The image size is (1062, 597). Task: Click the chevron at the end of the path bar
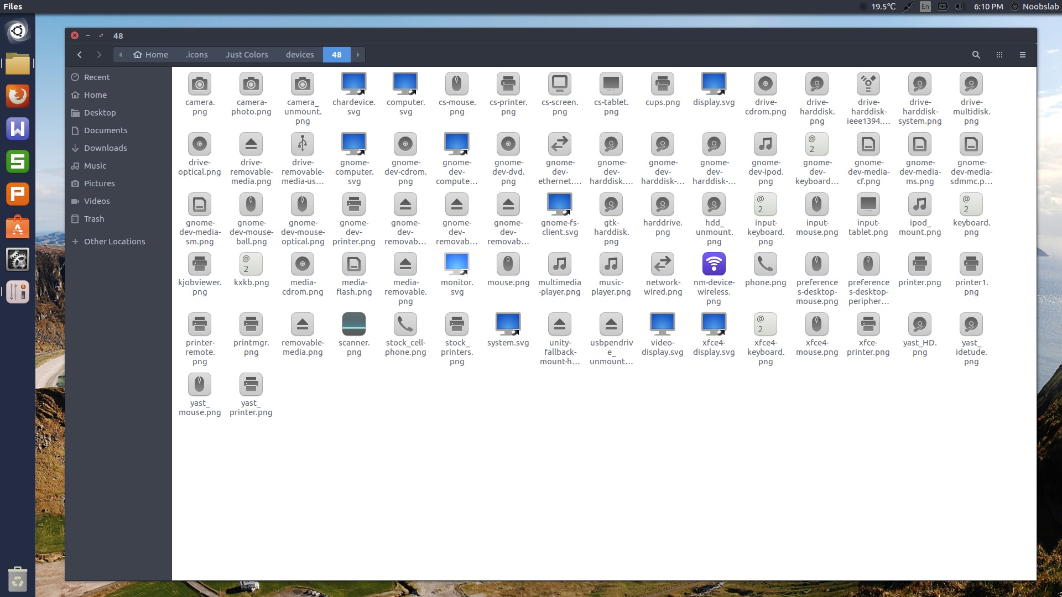click(358, 55)
